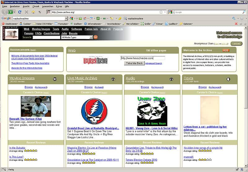This screenshot has width=248, height=172.
Task: Click the Audio headphones icon
Action: (171, 79)
